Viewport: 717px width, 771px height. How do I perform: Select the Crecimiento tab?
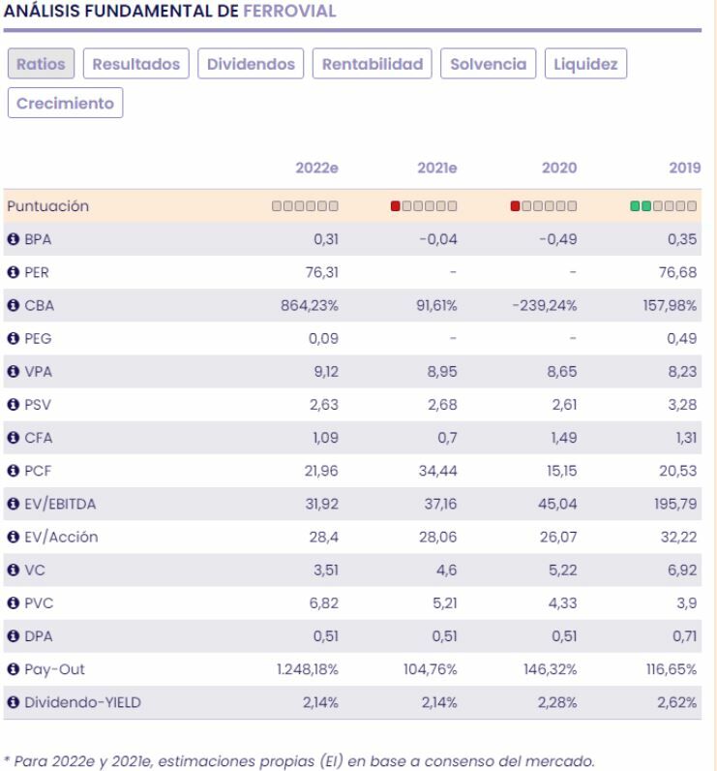65,103
